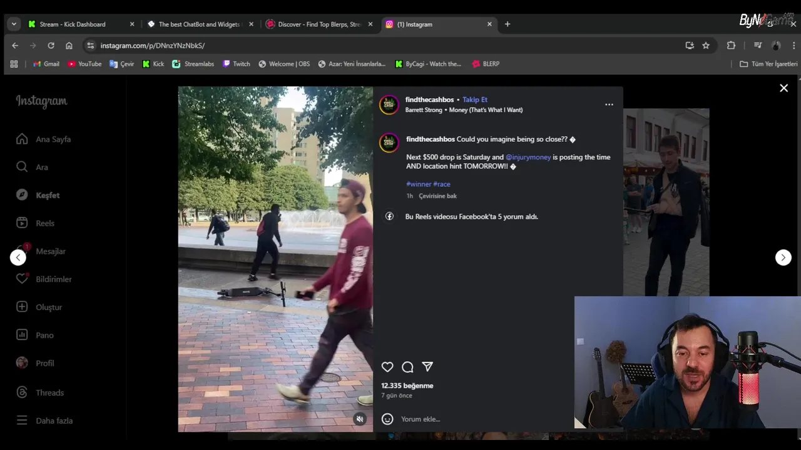Open the BLERP bookmark
The image size is (801, 450).
coord(486,64)
